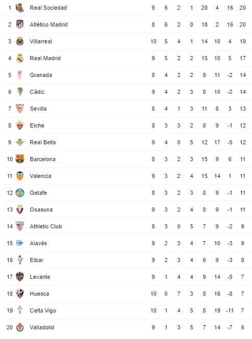Click the Celta Vigo crest icon
Viewport: 252px width, 339px height.
coord(20,310)
